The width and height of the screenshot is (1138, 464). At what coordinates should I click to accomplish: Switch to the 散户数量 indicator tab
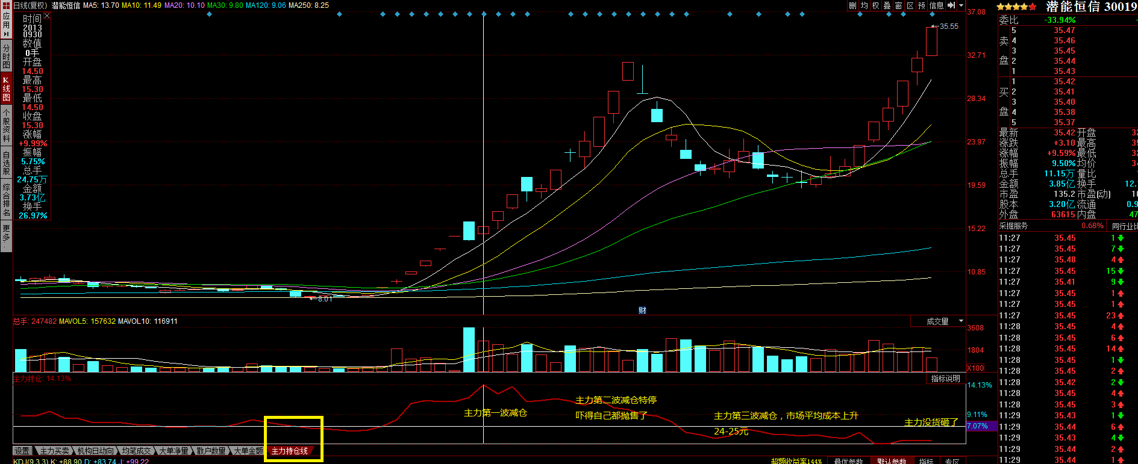pyautogui.click(x=211, y=451)
